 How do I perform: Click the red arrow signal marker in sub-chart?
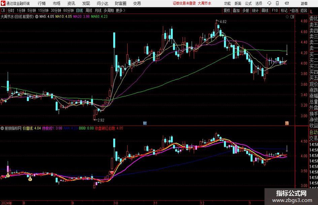coord(112,173)
